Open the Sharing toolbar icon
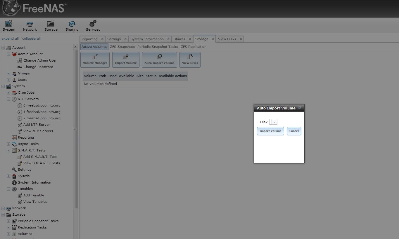 click(72, 26)
